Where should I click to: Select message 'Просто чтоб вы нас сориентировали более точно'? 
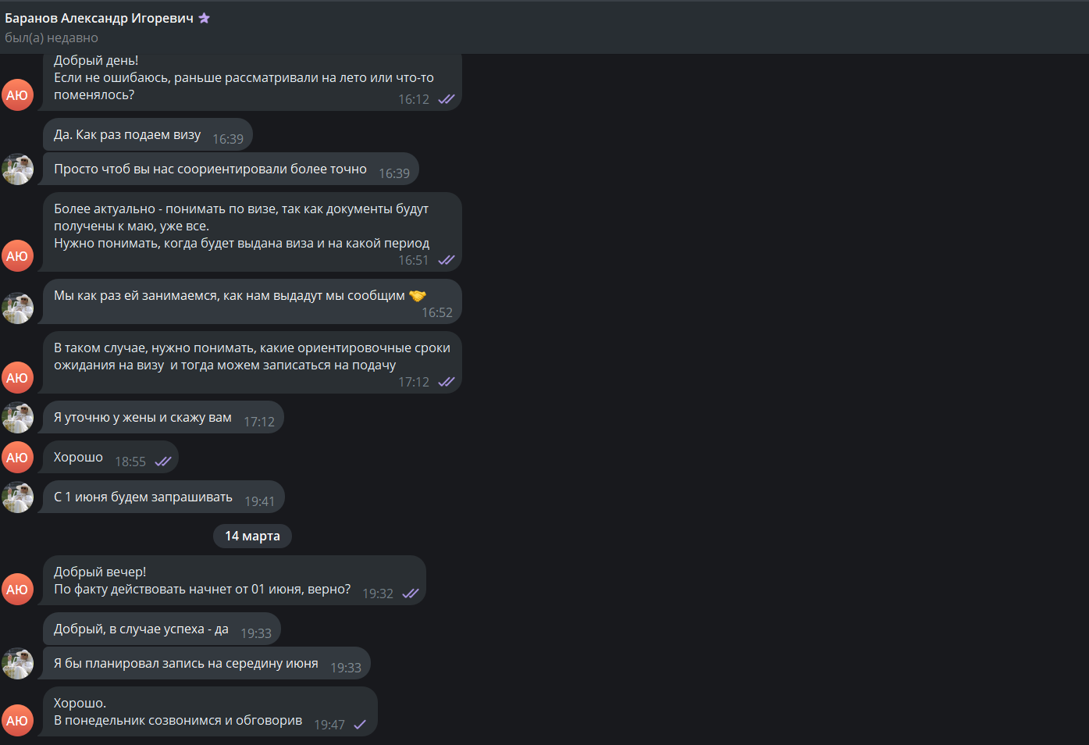[231, 169]
